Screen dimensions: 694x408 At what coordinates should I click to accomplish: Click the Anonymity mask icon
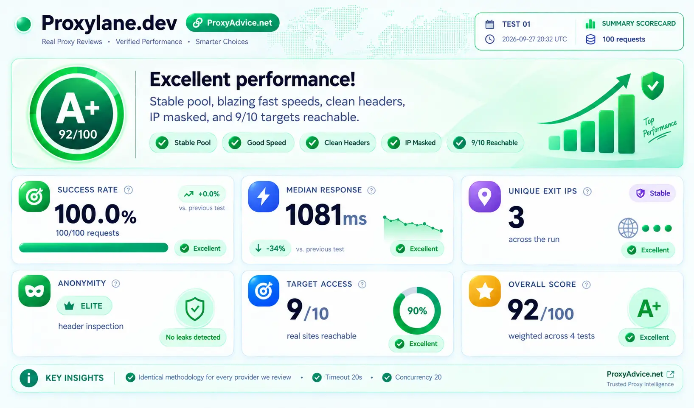[x=34, y=291]
